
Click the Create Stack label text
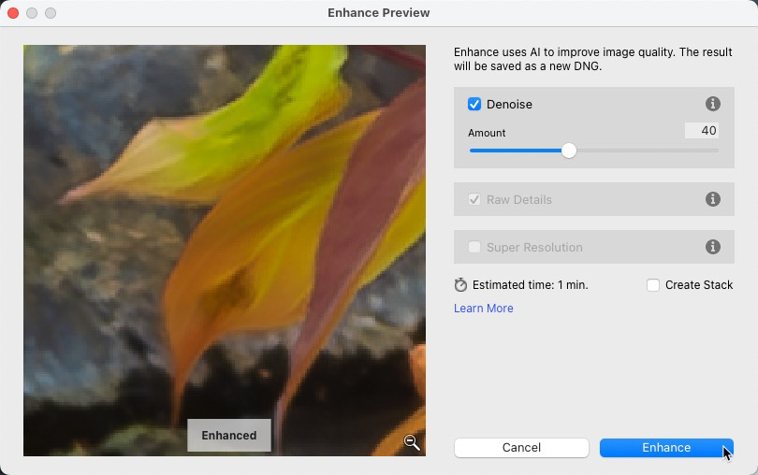(699, 285)
